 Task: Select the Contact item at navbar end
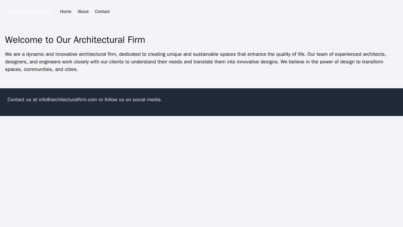pyautogui.click(x=102, y=11)
